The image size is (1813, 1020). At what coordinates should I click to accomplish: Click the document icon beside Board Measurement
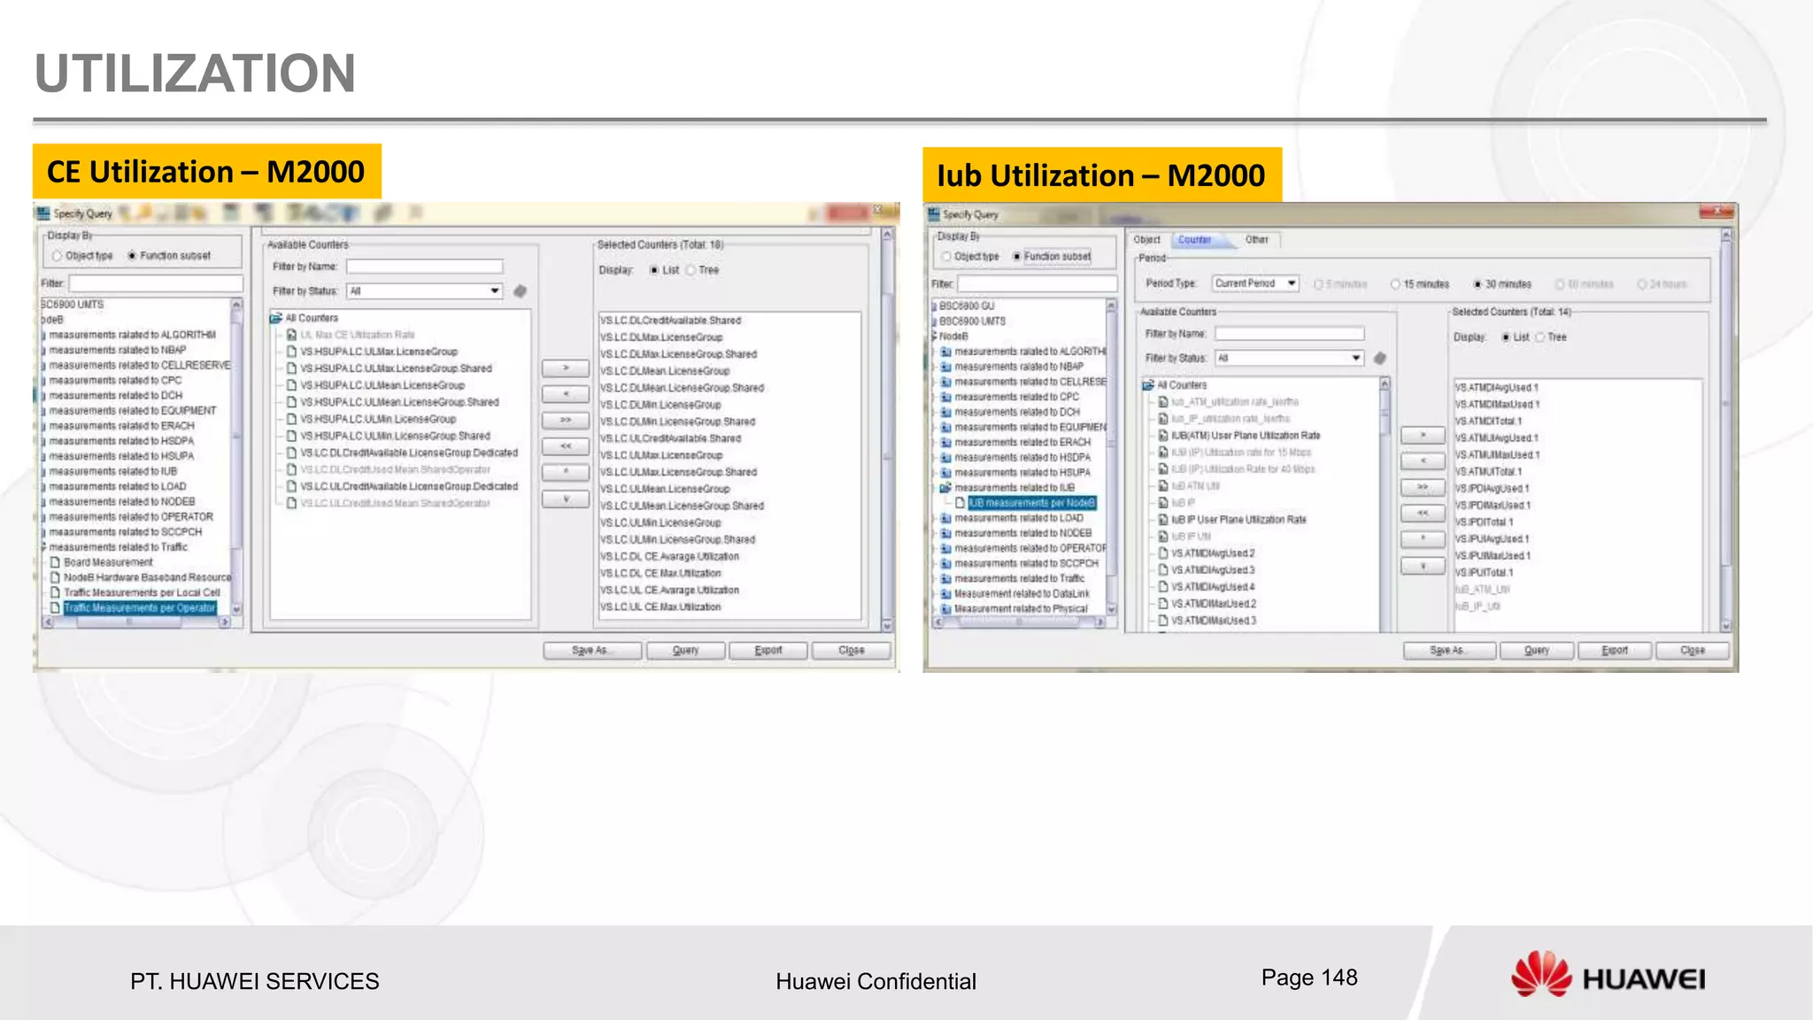coord(55,562)
